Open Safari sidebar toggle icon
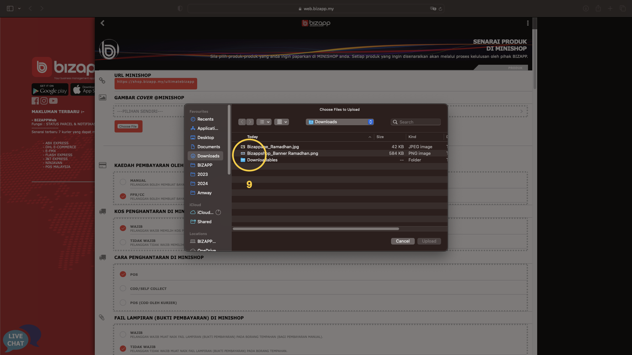632x355 pixels. coord(10,9)
